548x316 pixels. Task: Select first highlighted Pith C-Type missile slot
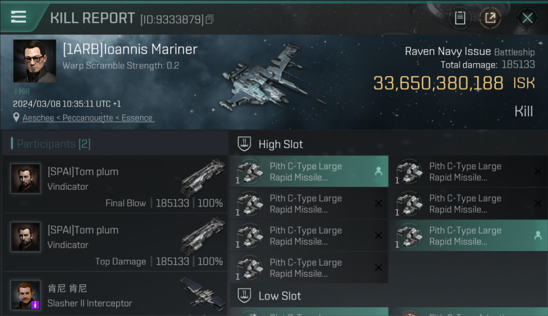[309, 171]
